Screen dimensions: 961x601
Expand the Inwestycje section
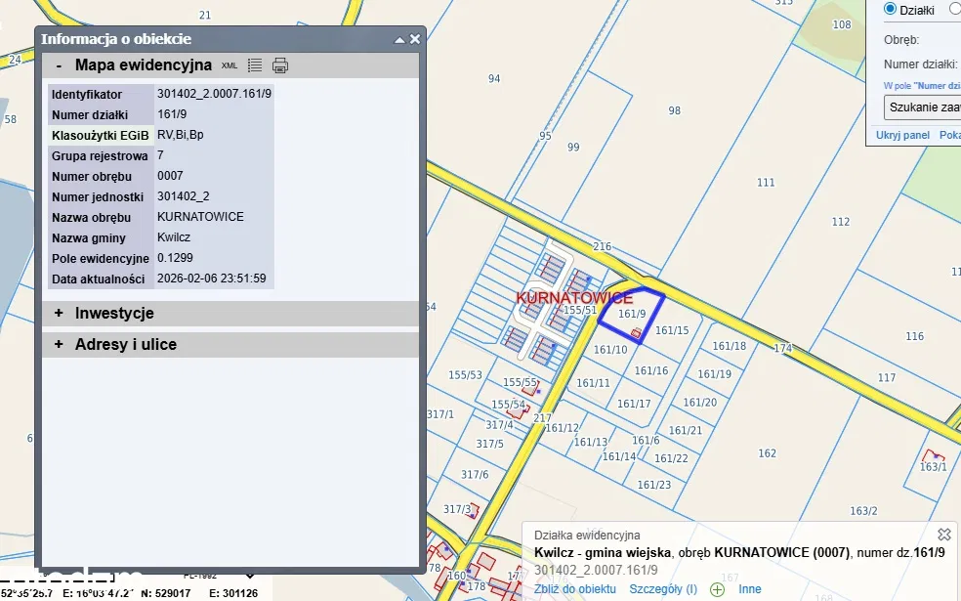pos(59,314)
